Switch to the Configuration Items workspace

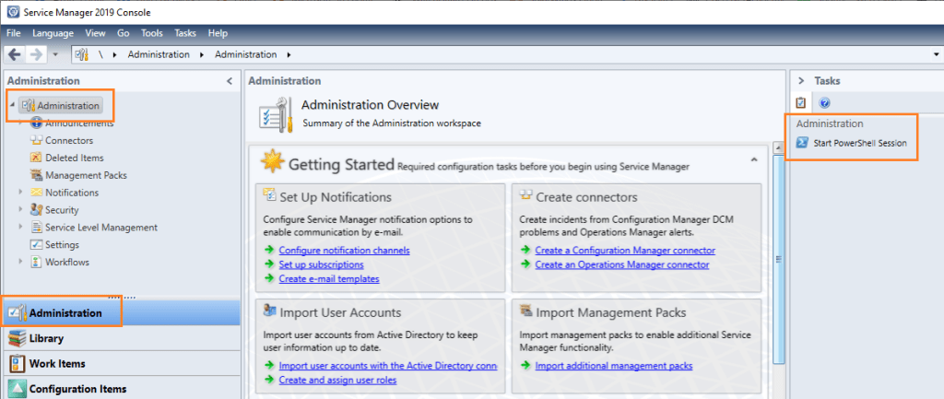(121, 389)
